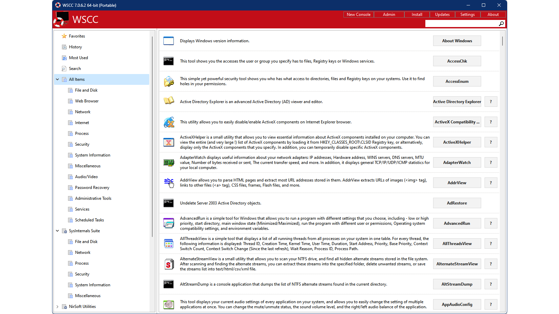
Task: Select Password Recovery category
Action: point(92,188)
